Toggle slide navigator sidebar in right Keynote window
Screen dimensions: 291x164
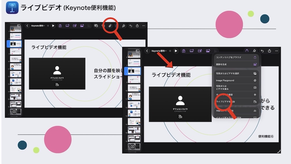click(x=138, y=51)
